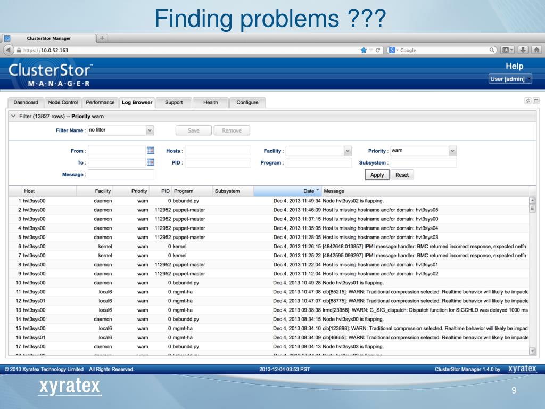Sort by the Facility column header
This screenshot has width=545, height=409.
(95, 191)
